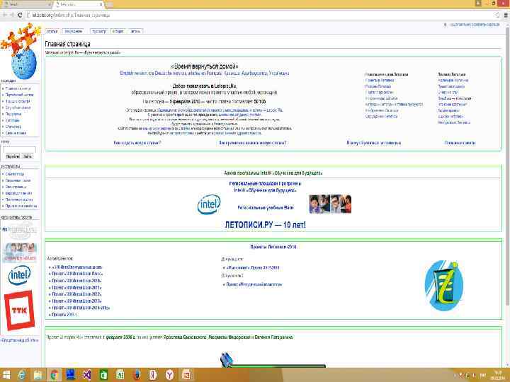Open Текущие события in the sidebar
This screenshot has width=510, height=382.
click(x=18, y=101)
